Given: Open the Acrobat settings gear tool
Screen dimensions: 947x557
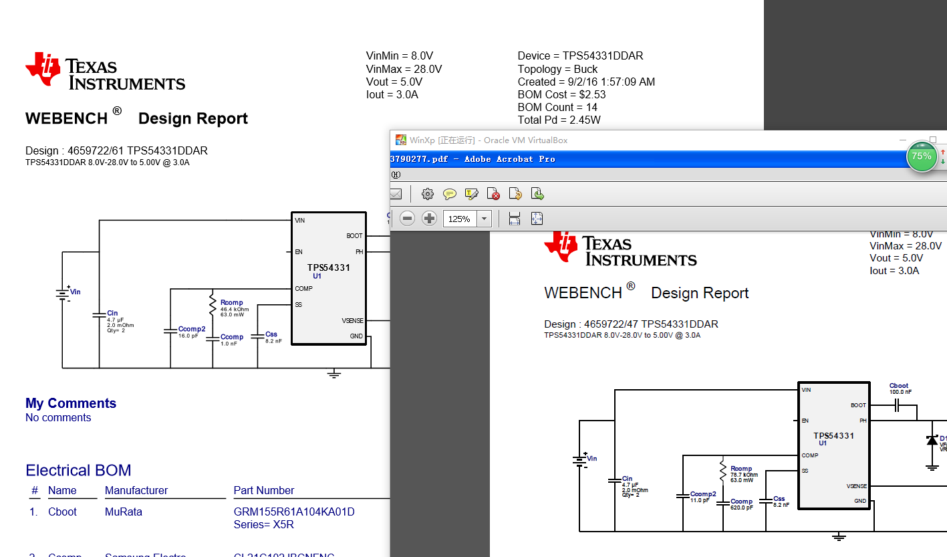Looking at the screenshot, I should point(428,194).
